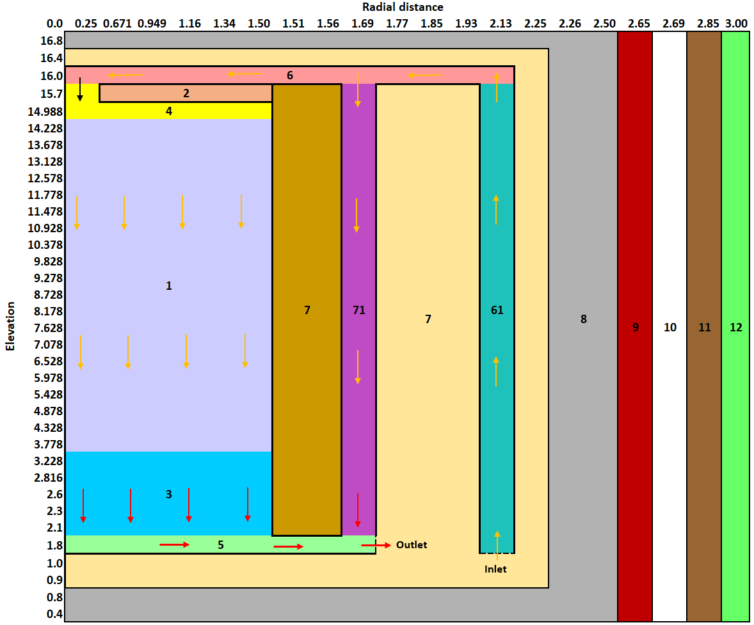
Task: Click radial distance value "1.34"
Action: click(225, 24)
